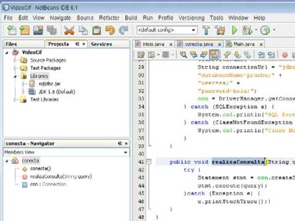Collapse the conecta class in Navigator
Viewport: 295px width, 221px height.
[7, 161]
